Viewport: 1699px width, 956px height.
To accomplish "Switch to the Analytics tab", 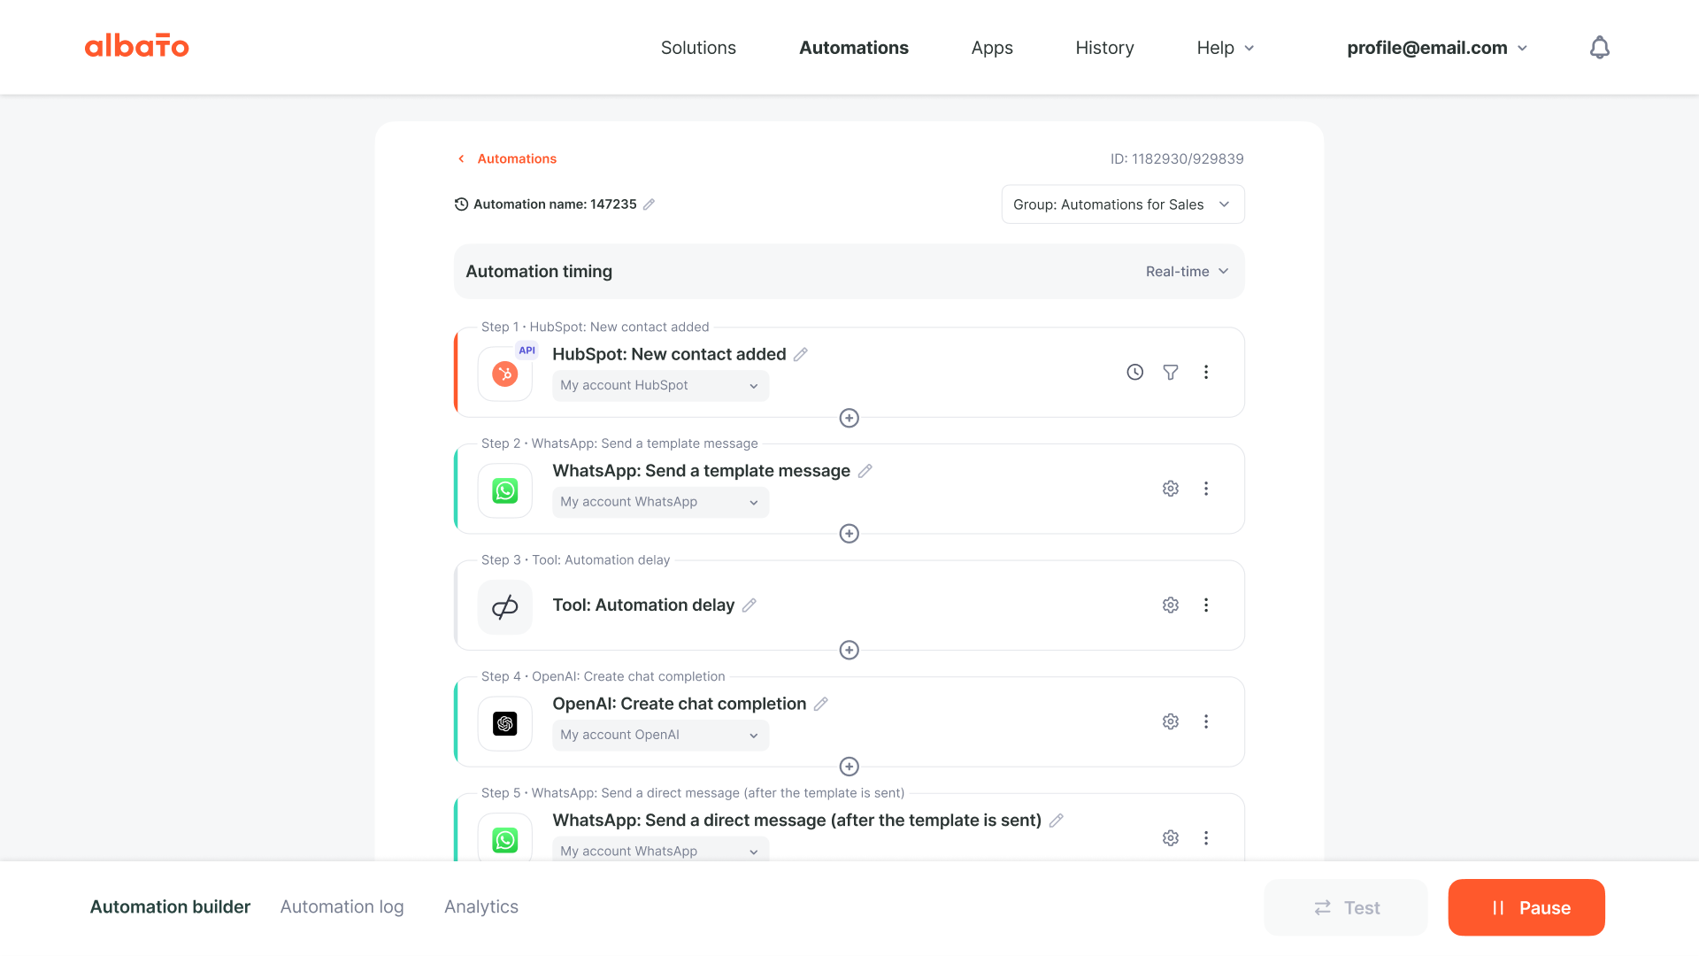I will click(x=480, y=907).
